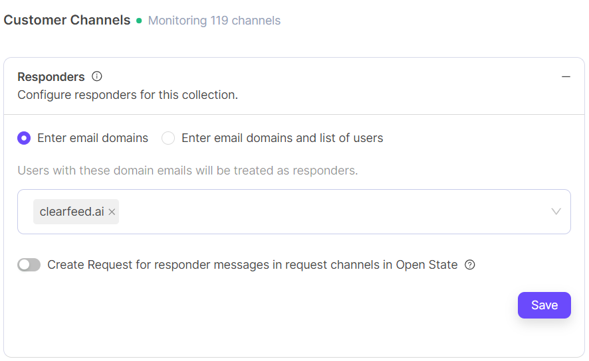
Task: Save the responder settings
Action: pos(544,305)
